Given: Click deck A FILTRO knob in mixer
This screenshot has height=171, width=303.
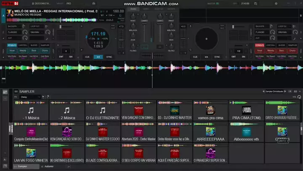Looking at the screenshot, I should coord(133,46).
